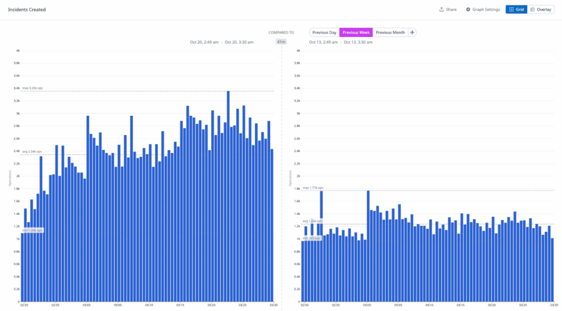562x311 pixels.
Task: Click the avg 2.34k ops label
Action: pos(32,151)
